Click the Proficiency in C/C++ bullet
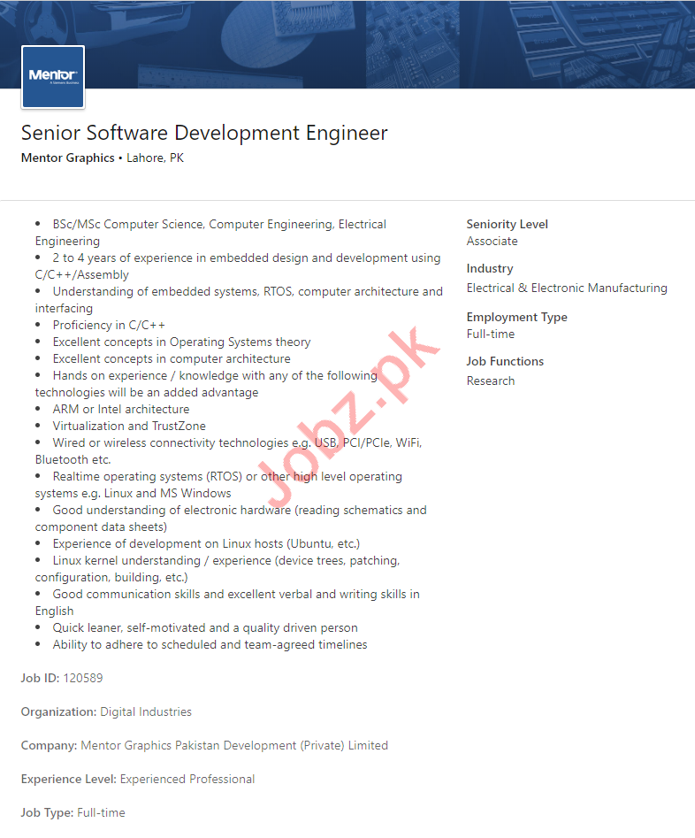This screenshot has height=838, width=695. click(x=109, y=326)
